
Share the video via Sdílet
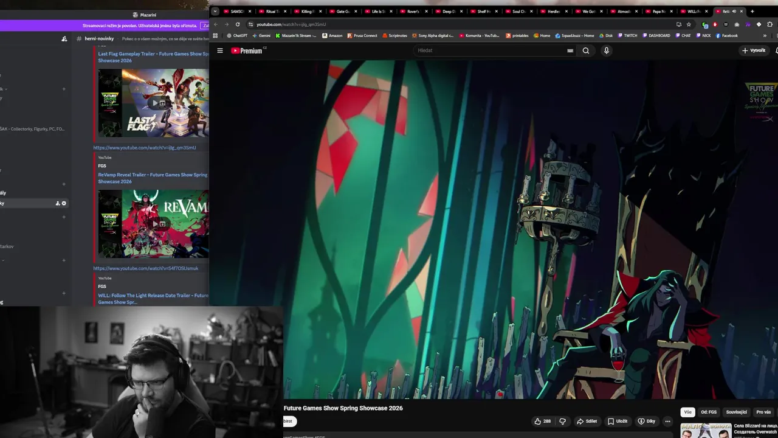click(x=587, y=421)
